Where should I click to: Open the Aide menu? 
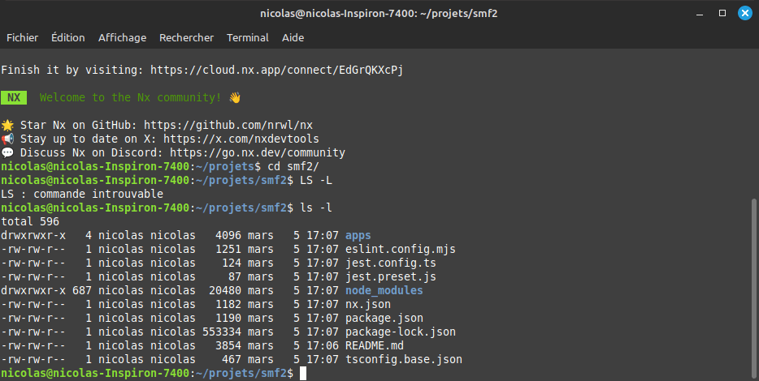(x=293, y=37)
